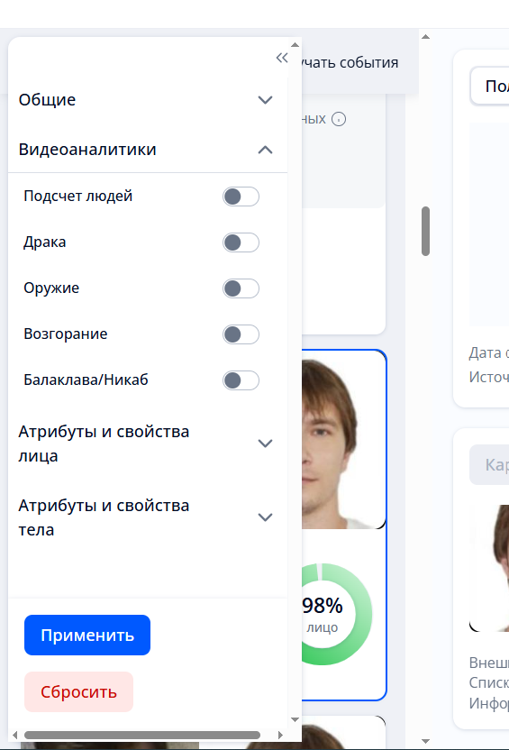
Task: Click the Общие section title
Action: coord(48,99)
